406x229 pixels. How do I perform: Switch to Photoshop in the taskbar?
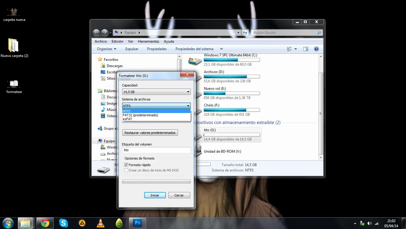[138, 223]
